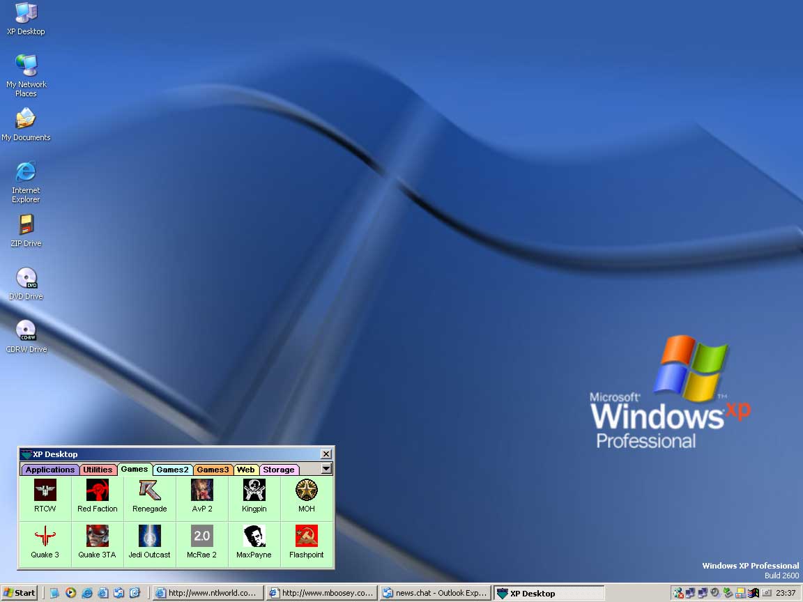Launch the RTCW game icon
The image size is (803, 602).
pyautogui.click(x=45, y=491)
